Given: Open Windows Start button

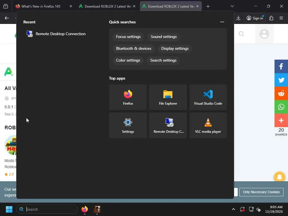Looking at the screenshot, I should [x=9, y=209].
